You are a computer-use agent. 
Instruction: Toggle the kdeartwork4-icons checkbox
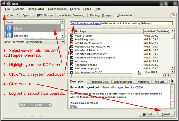pos(72,50)
